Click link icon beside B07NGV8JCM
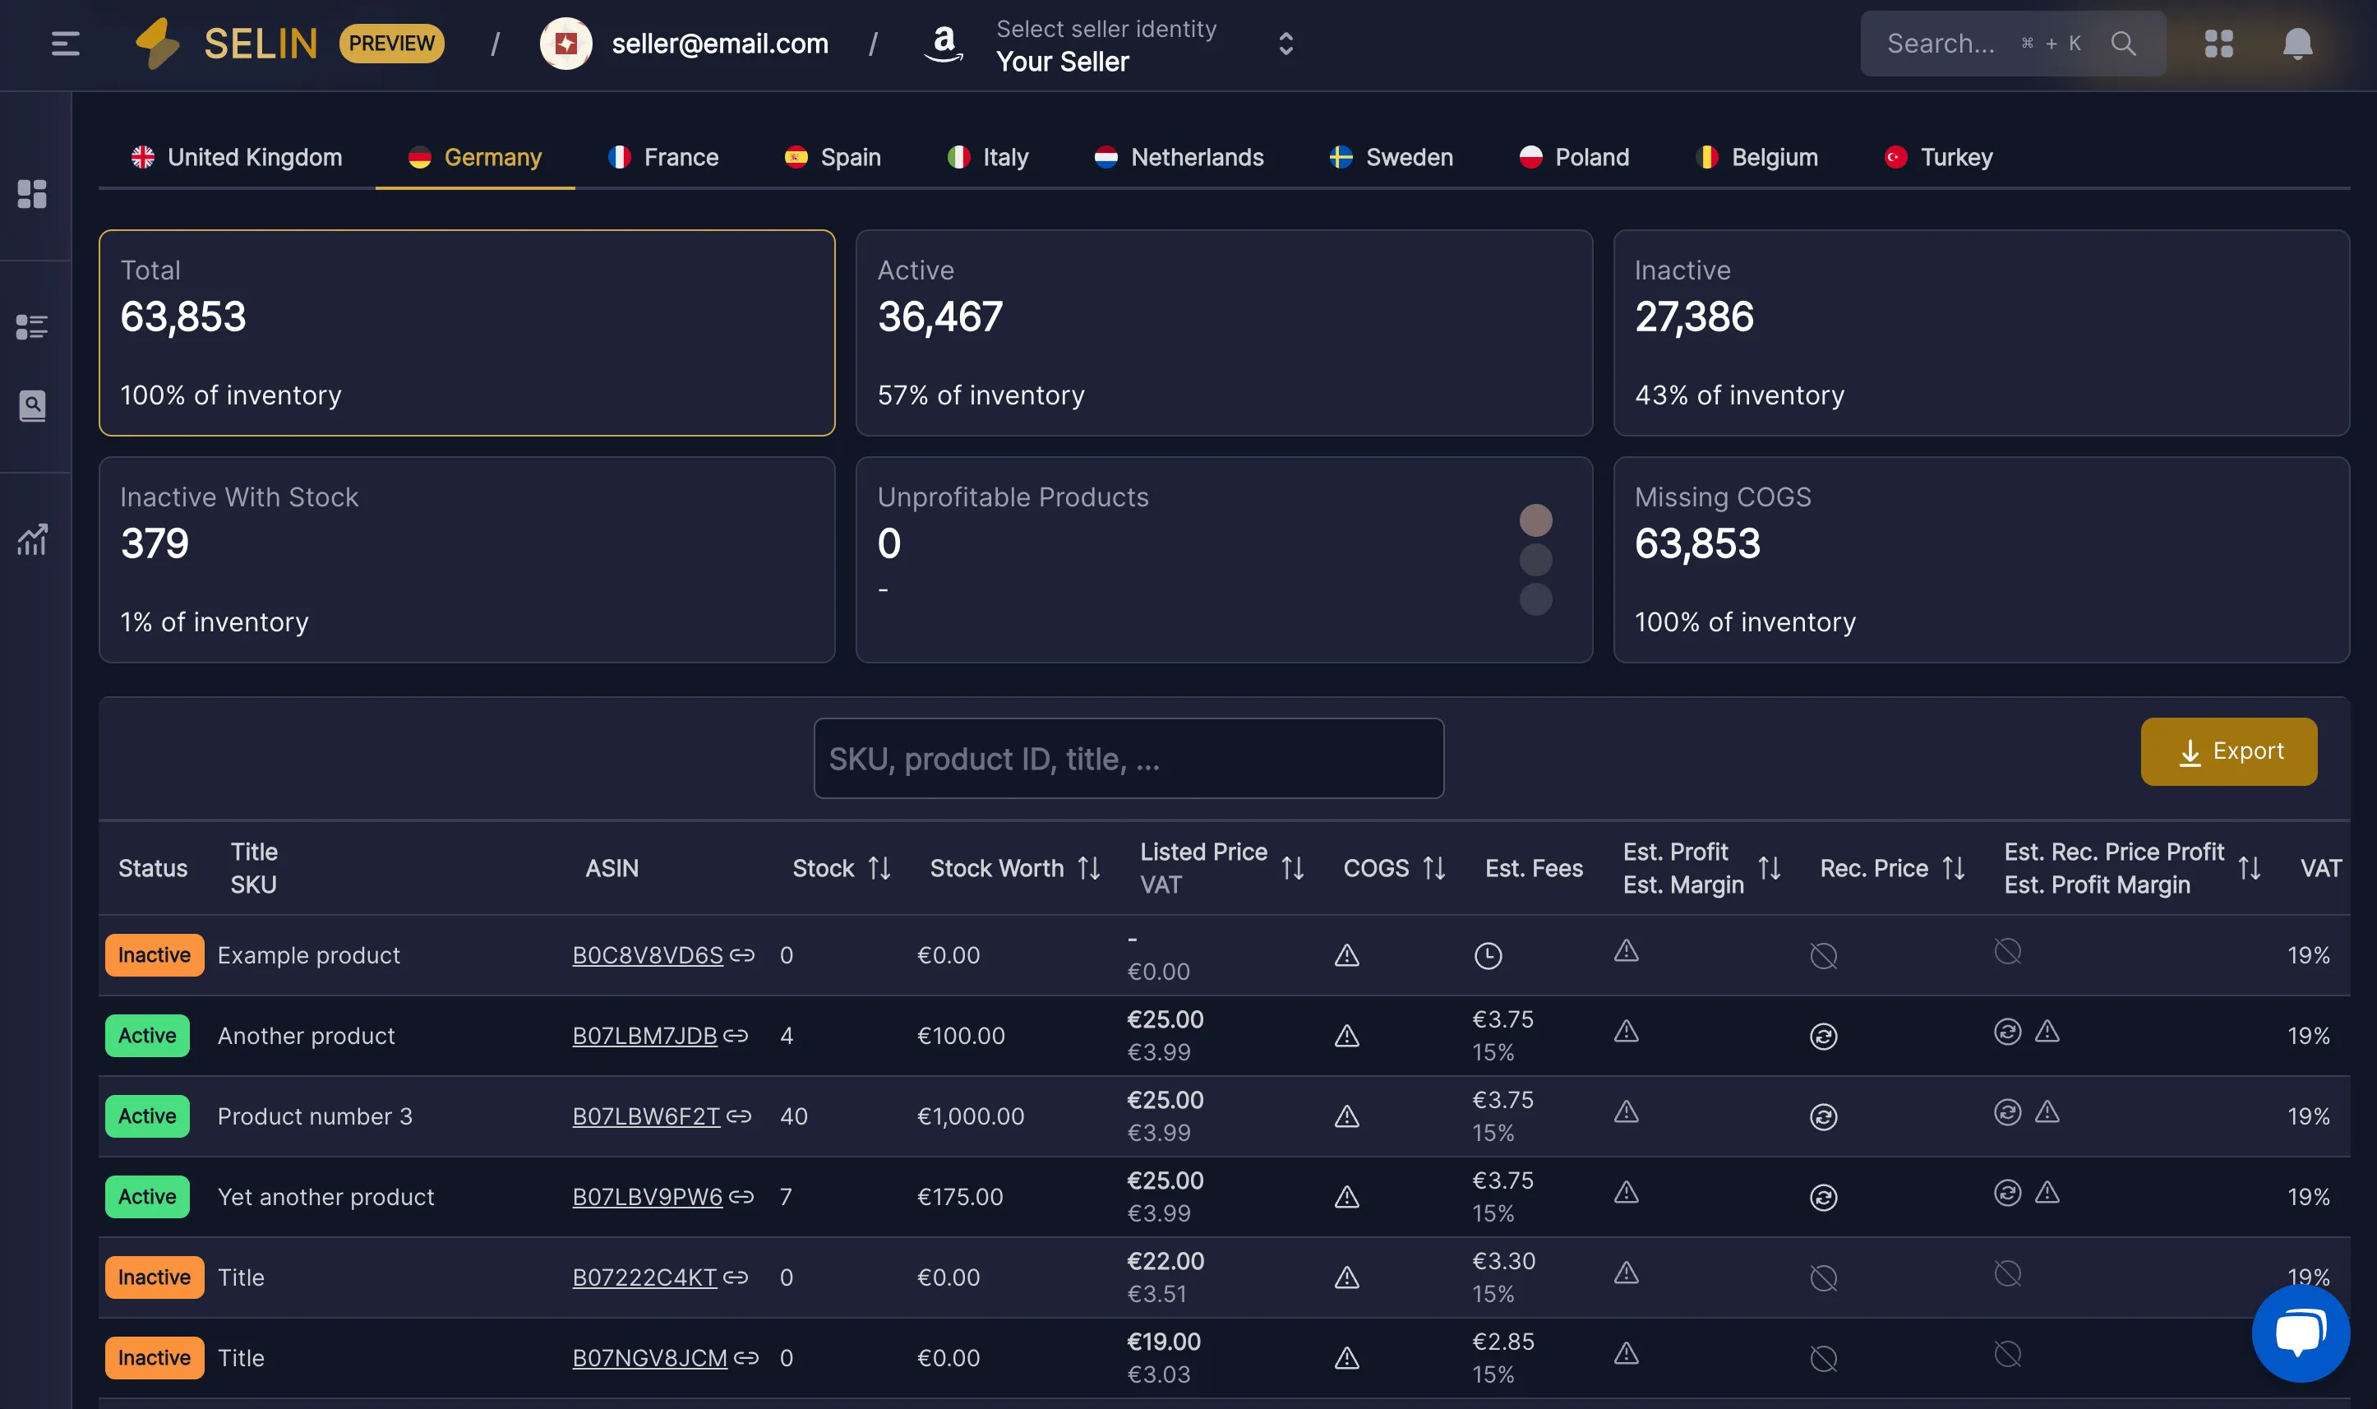Viewport: 2377px width, 1409px height. (746, 1358)
